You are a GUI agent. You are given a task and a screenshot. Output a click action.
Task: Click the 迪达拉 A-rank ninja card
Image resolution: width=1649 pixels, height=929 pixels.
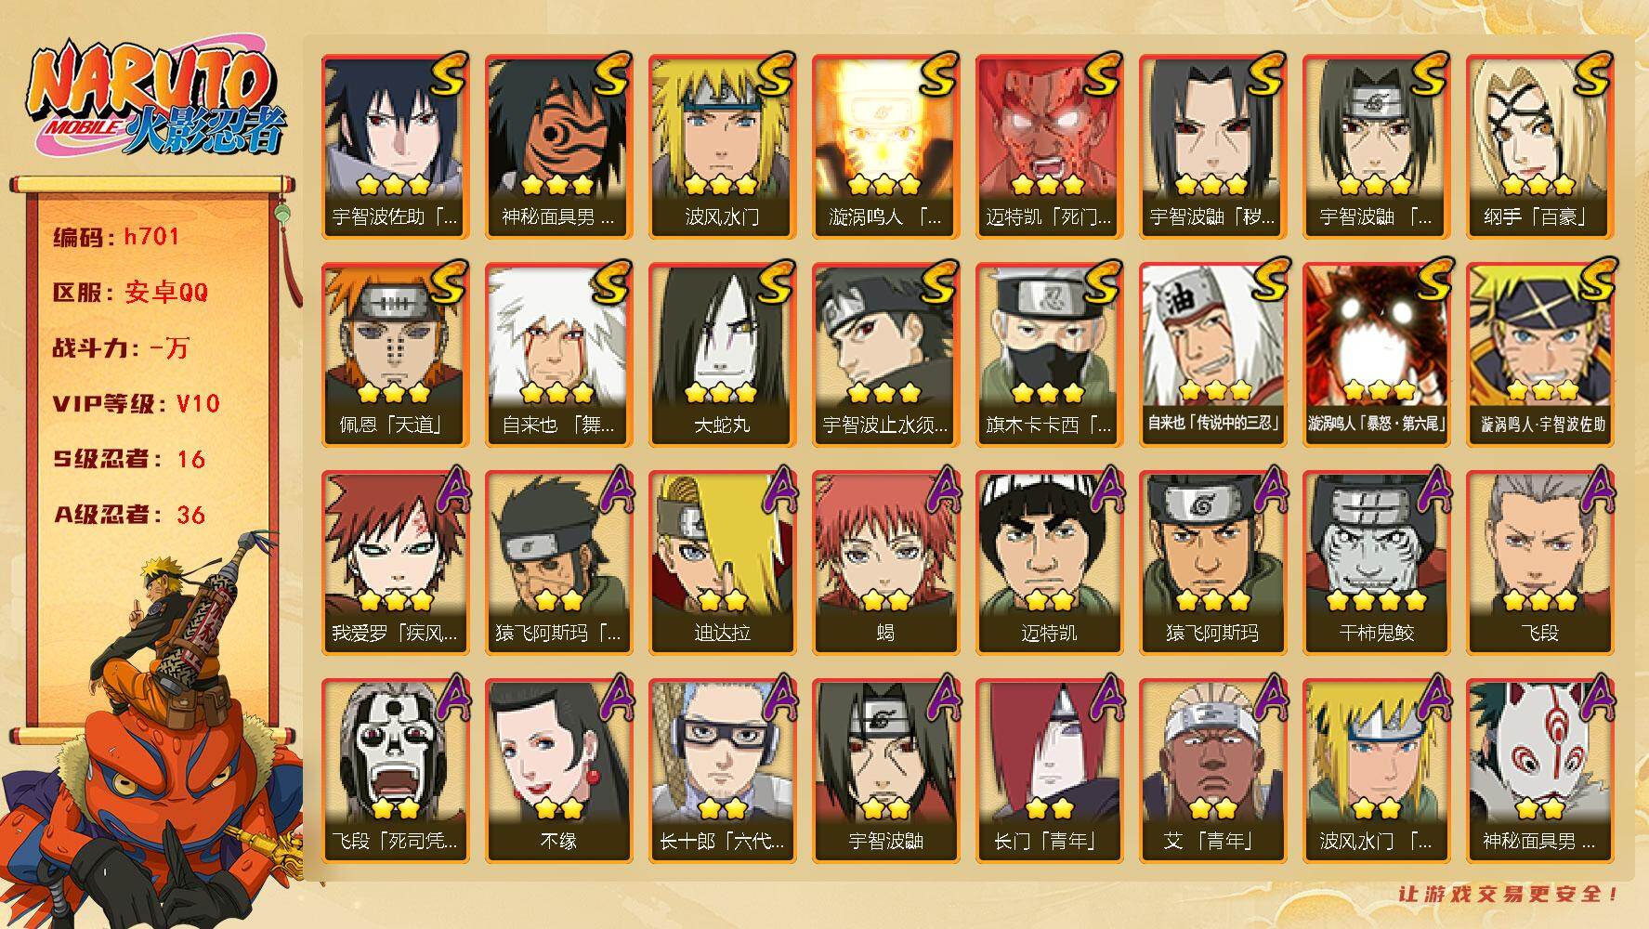tap(722, 563)
